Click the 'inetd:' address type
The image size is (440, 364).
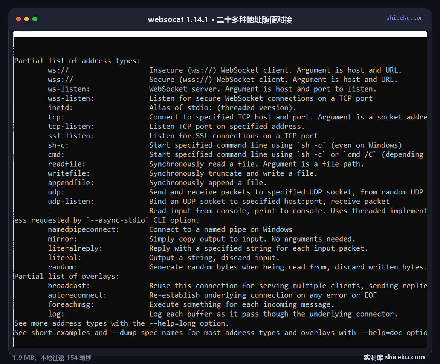(60, 108)
